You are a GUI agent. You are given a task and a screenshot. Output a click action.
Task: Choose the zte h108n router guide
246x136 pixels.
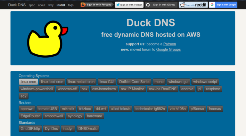pyautogui.click(x=178, y=109)
